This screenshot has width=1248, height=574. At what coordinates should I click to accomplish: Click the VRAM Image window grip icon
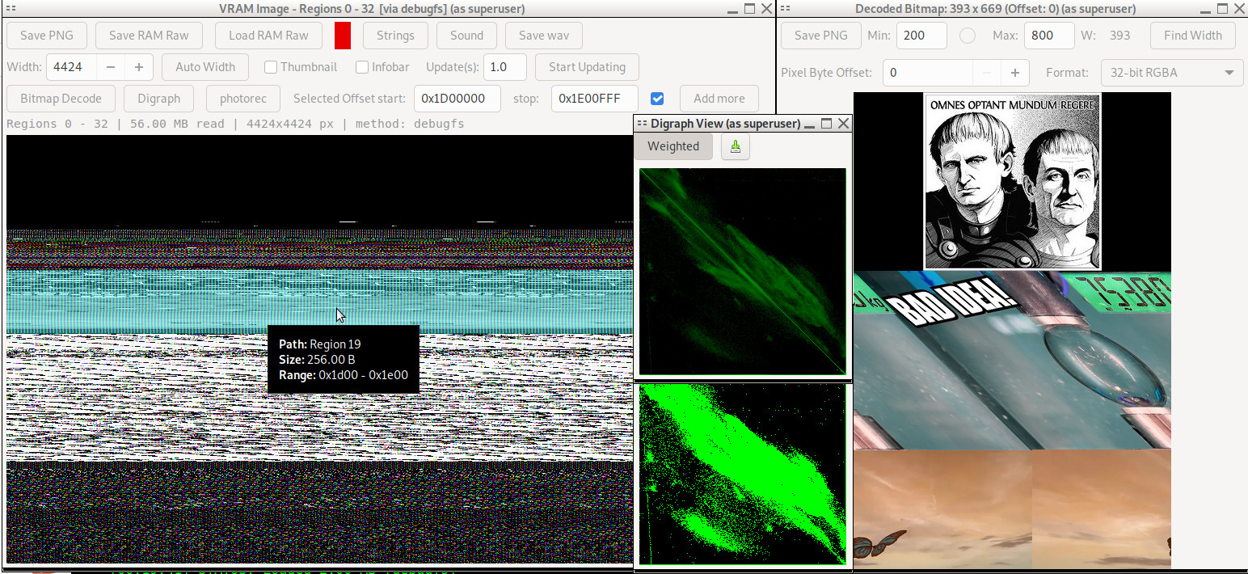[x=11, y=9]
